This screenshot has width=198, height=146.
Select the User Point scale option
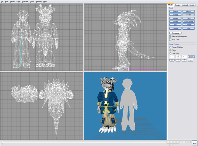click(x=170, y=53)
